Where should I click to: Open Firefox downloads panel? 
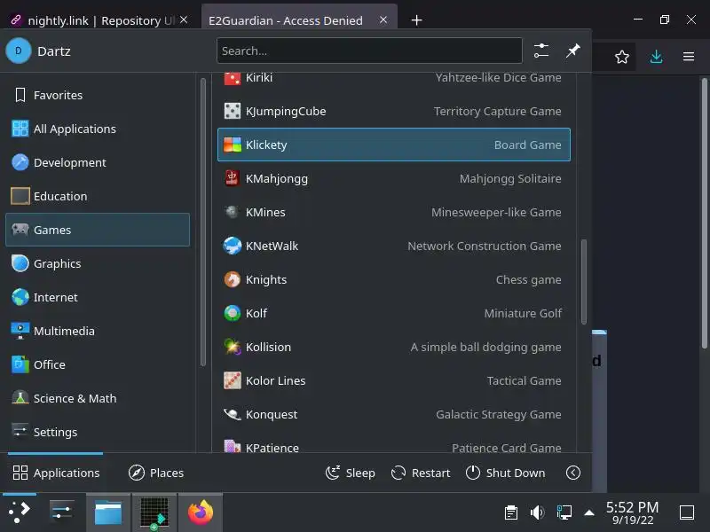point(656,57)
